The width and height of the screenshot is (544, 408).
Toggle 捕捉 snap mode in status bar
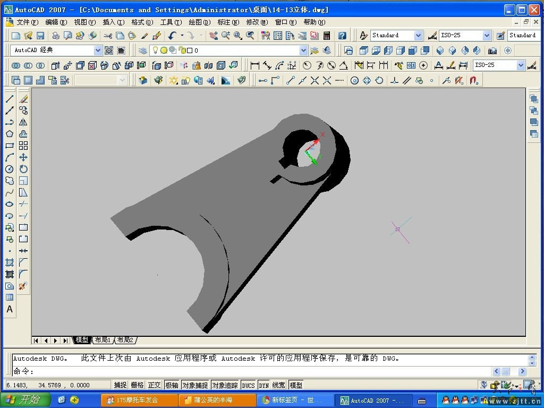(x=121, y=385)
